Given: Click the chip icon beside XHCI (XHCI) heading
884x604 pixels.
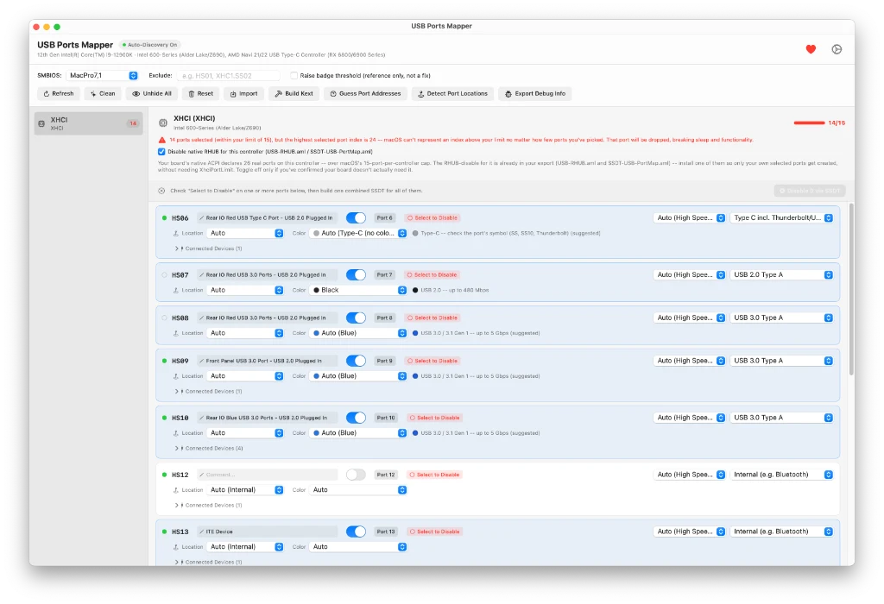Looking at the screenshot, I should [163, 123].
